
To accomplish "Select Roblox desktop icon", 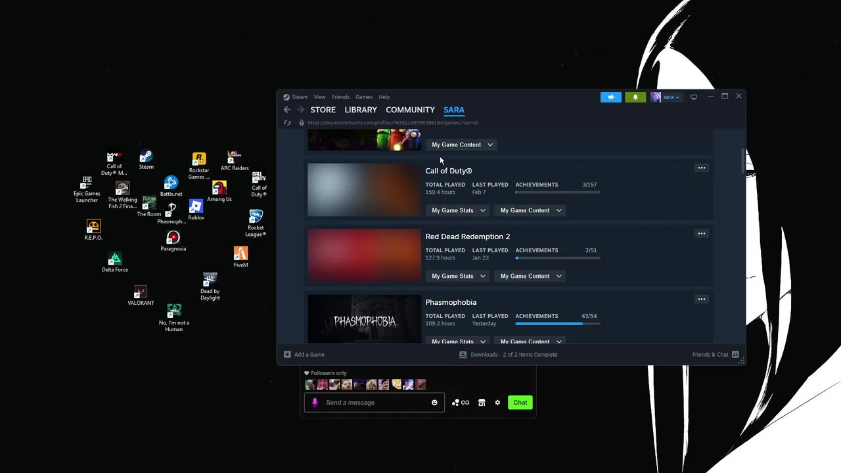I will (196, 210).
